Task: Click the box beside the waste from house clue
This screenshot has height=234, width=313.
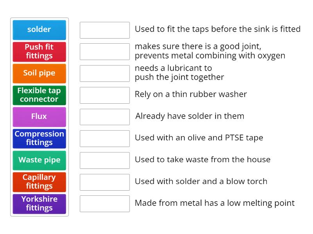Action: (104, 160)
